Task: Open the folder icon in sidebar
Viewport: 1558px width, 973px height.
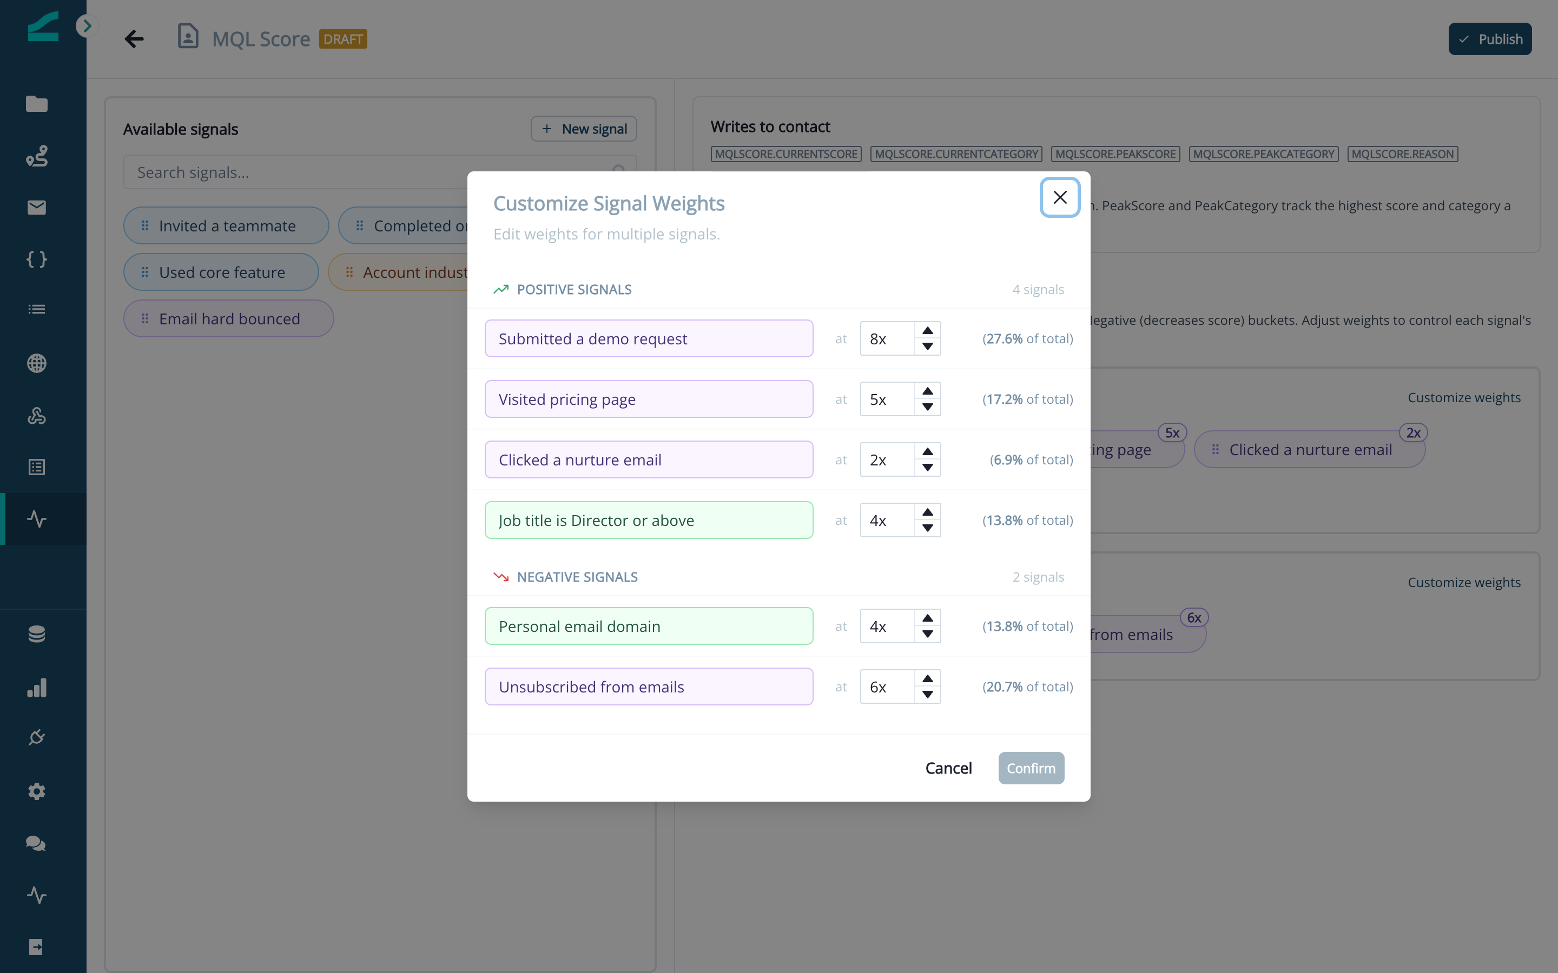Action: [37, 104]
